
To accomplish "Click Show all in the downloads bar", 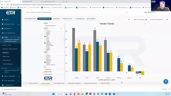I will 164,89.
